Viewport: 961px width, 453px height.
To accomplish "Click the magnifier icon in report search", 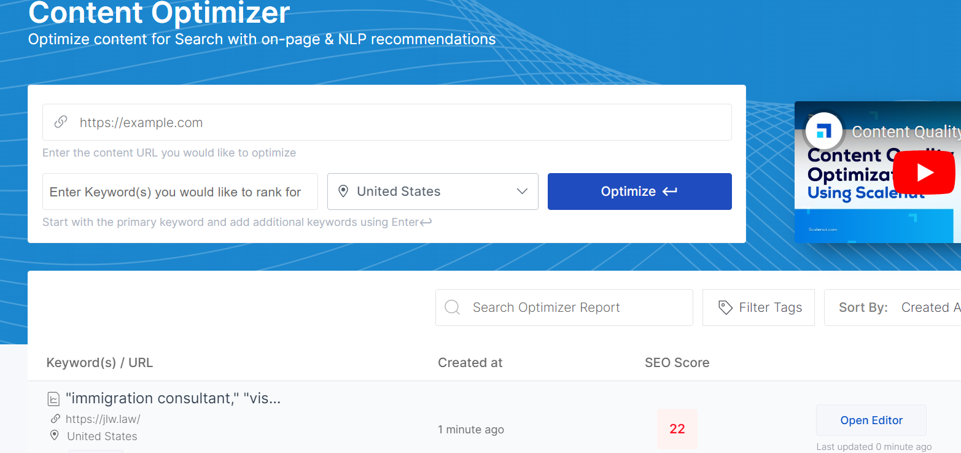I will pyautogui.click(x=453, y=308).
